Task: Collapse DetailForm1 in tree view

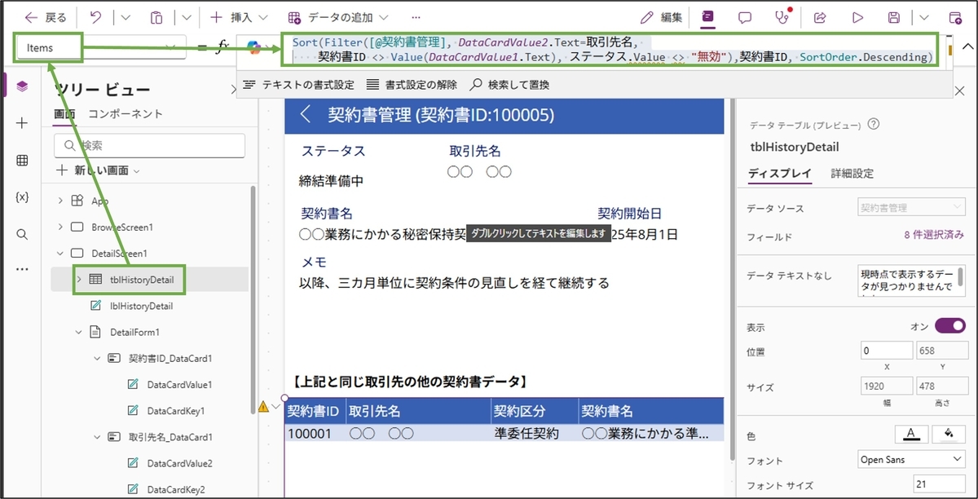Action: pos(79,332)
